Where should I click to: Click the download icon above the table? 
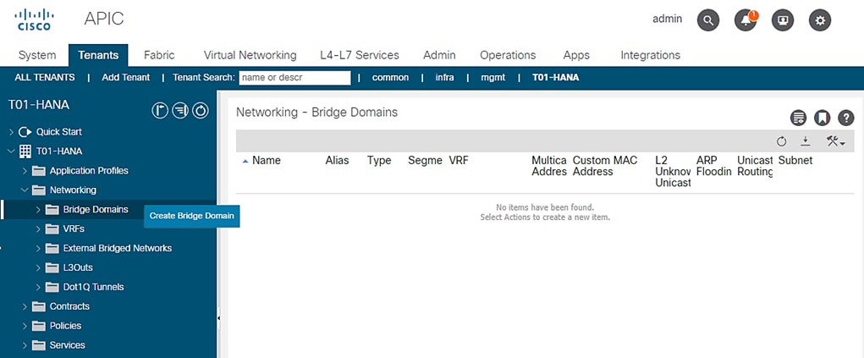click(x=806, y=141)
